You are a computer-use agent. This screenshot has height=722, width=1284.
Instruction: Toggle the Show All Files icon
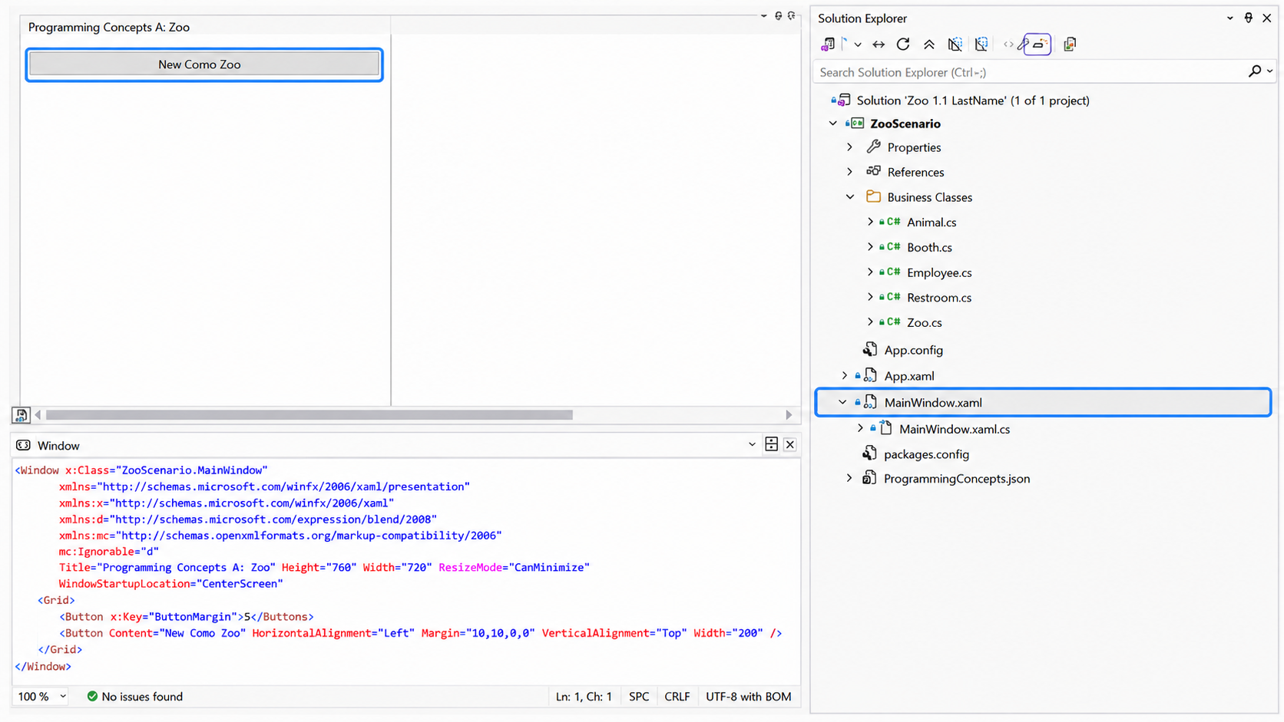tap(955, 45)
